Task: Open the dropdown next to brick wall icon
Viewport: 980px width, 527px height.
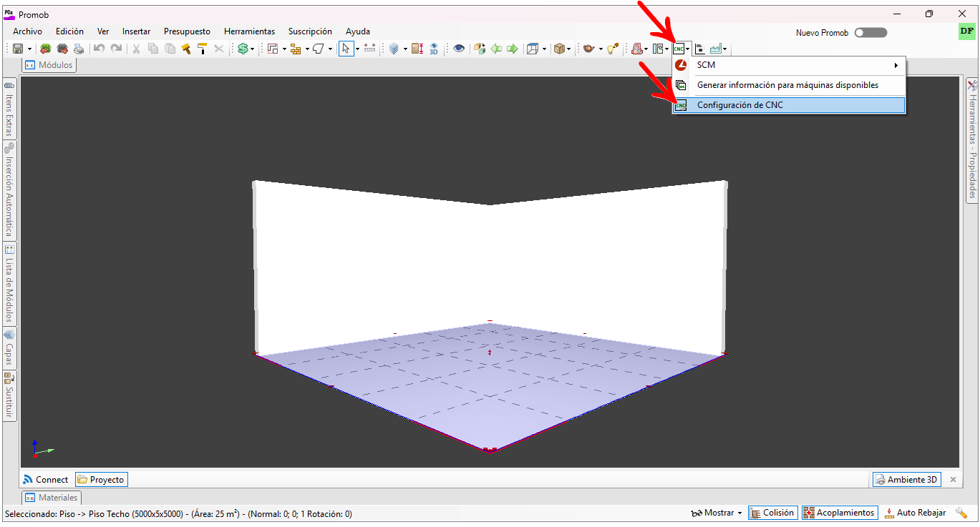Action: point(307,49)
